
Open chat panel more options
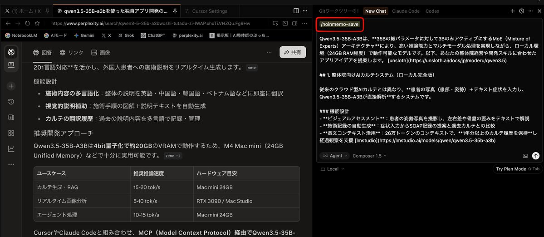click(x=530, y=11)
